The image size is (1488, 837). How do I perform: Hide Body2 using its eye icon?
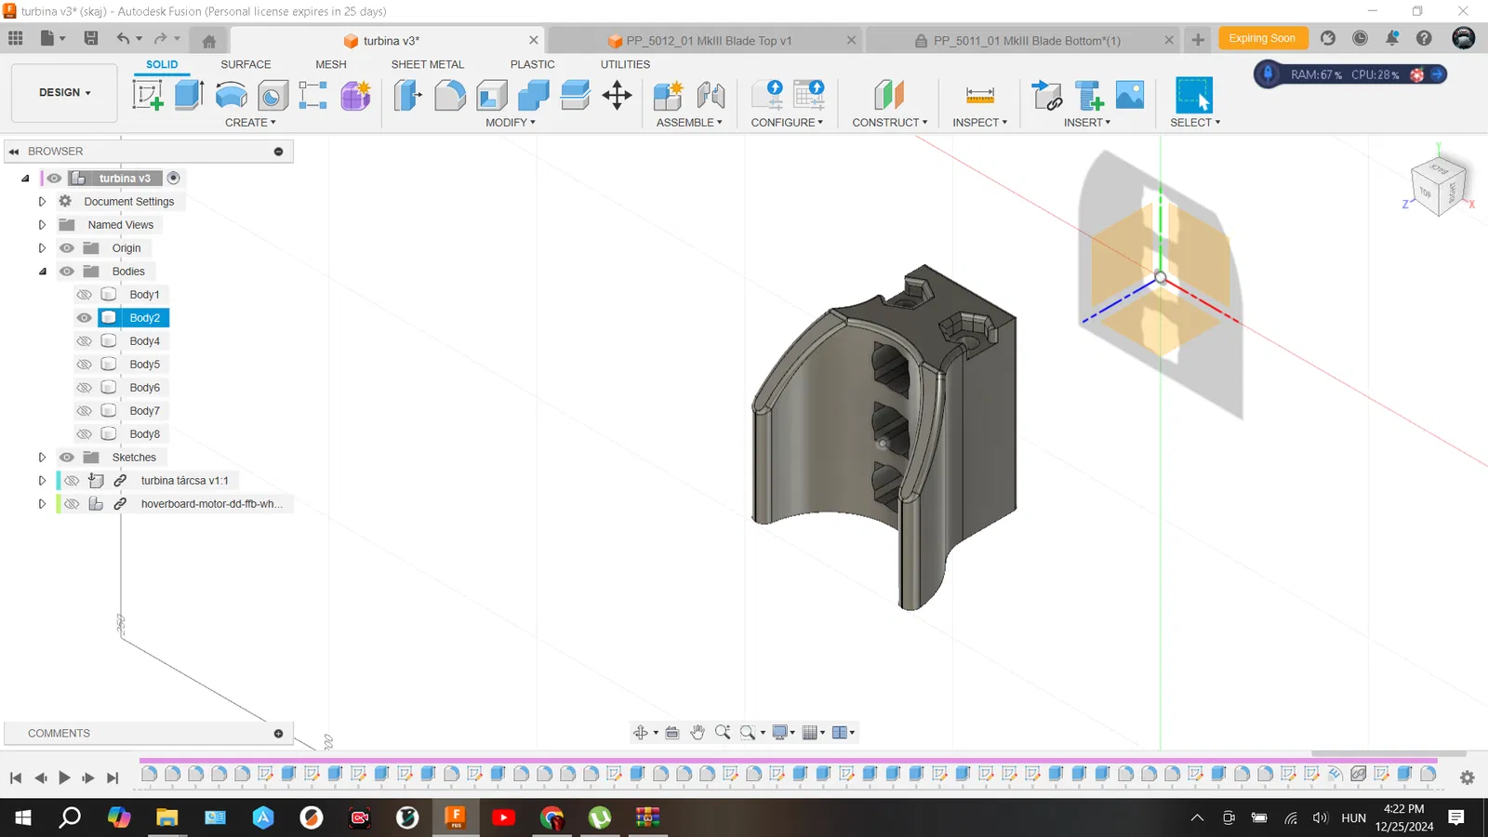(85, 318)
